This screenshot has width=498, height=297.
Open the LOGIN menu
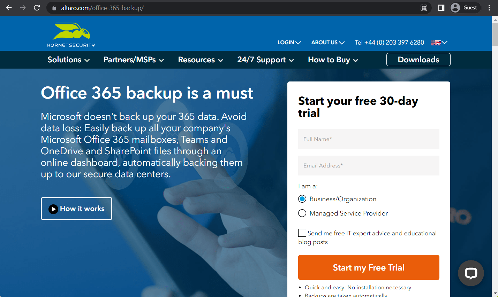pyautogui.click(x=289, y=42)
